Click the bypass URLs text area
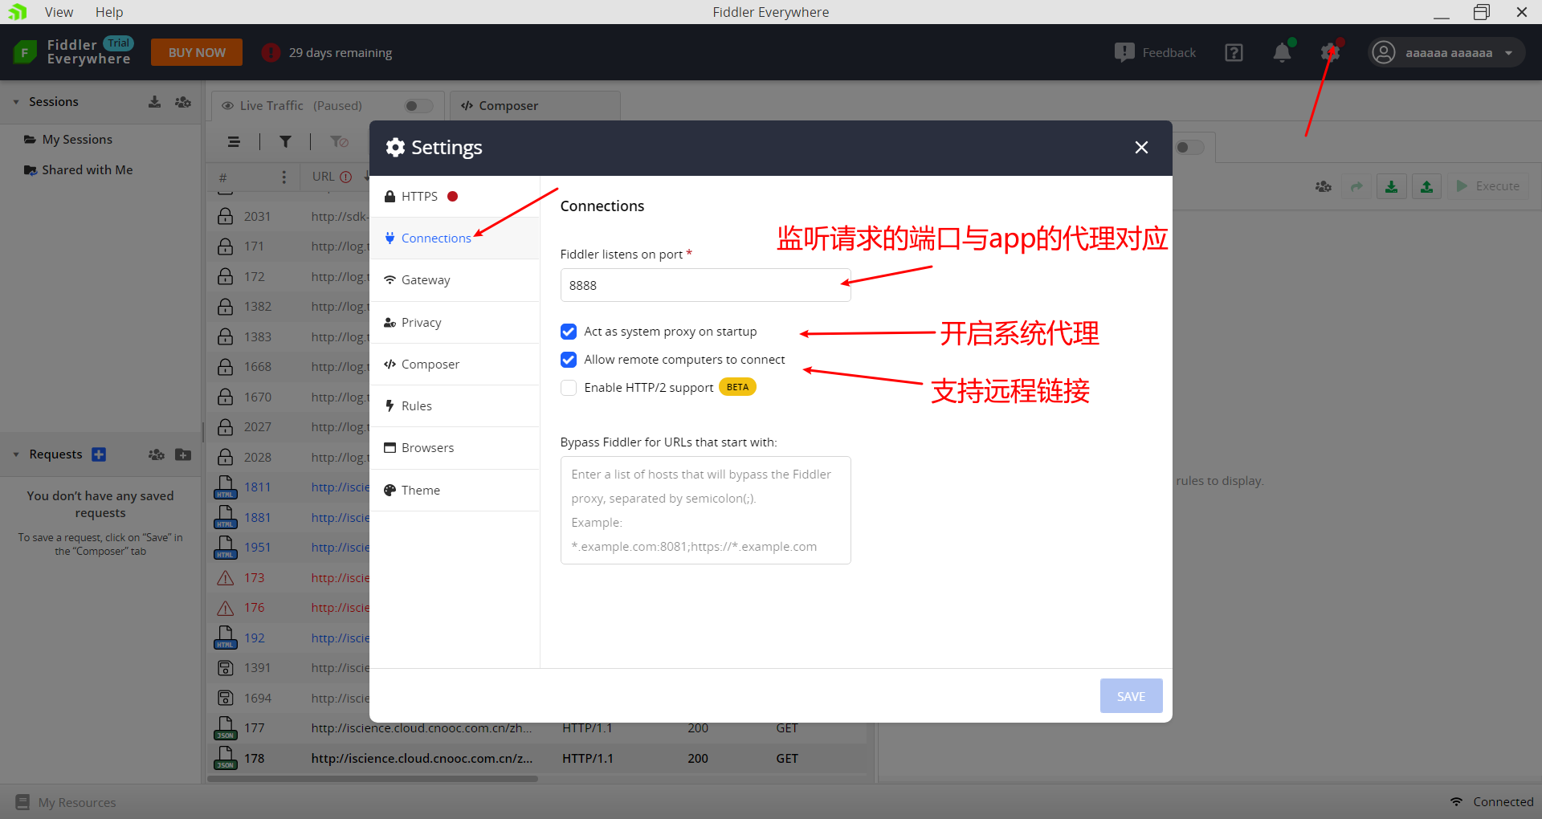The height and width of the screenshot is (819, 1542). pos(705,510)
